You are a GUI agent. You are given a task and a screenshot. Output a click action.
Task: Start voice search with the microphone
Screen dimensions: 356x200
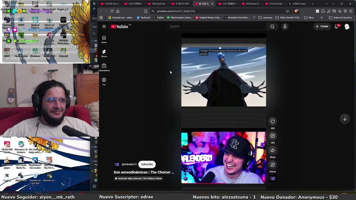coord(285,26)
